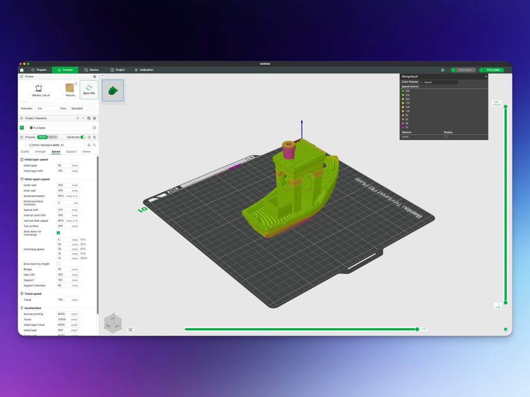The image size is (530, 397).
Task: Click the view cube in viewport corner
Action: (113, 323)
